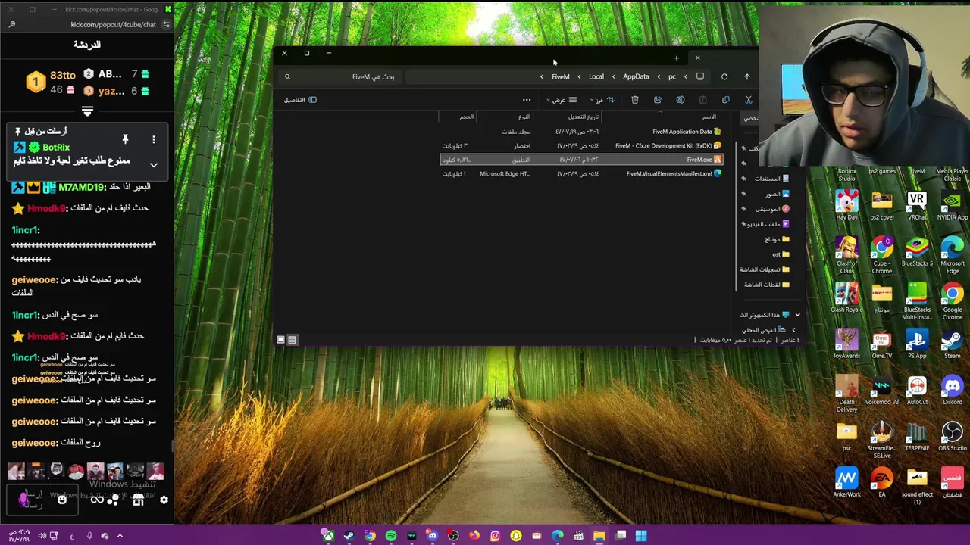Image resolution: width=970 pixels, height=545 pixels.
Task: Switch to details list view in status bar
Action: pos(293,340)
